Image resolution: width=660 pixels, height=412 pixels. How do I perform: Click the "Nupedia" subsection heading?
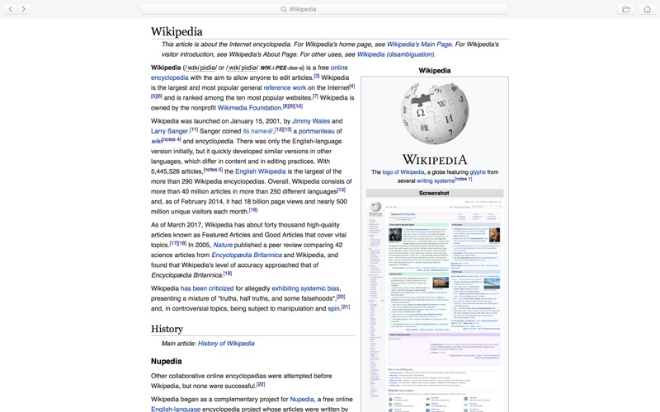[167, 361]
